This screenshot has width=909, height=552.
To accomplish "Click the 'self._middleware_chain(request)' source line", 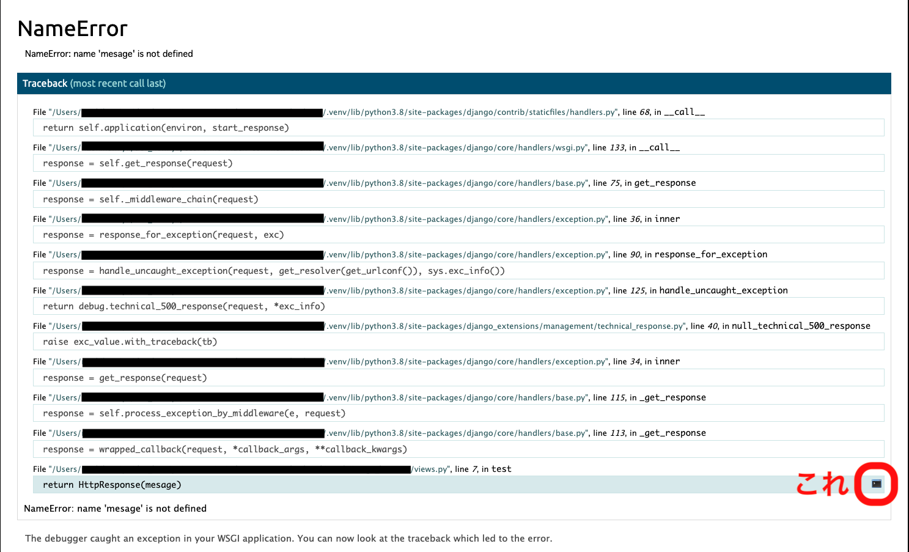I will (458, 199).
